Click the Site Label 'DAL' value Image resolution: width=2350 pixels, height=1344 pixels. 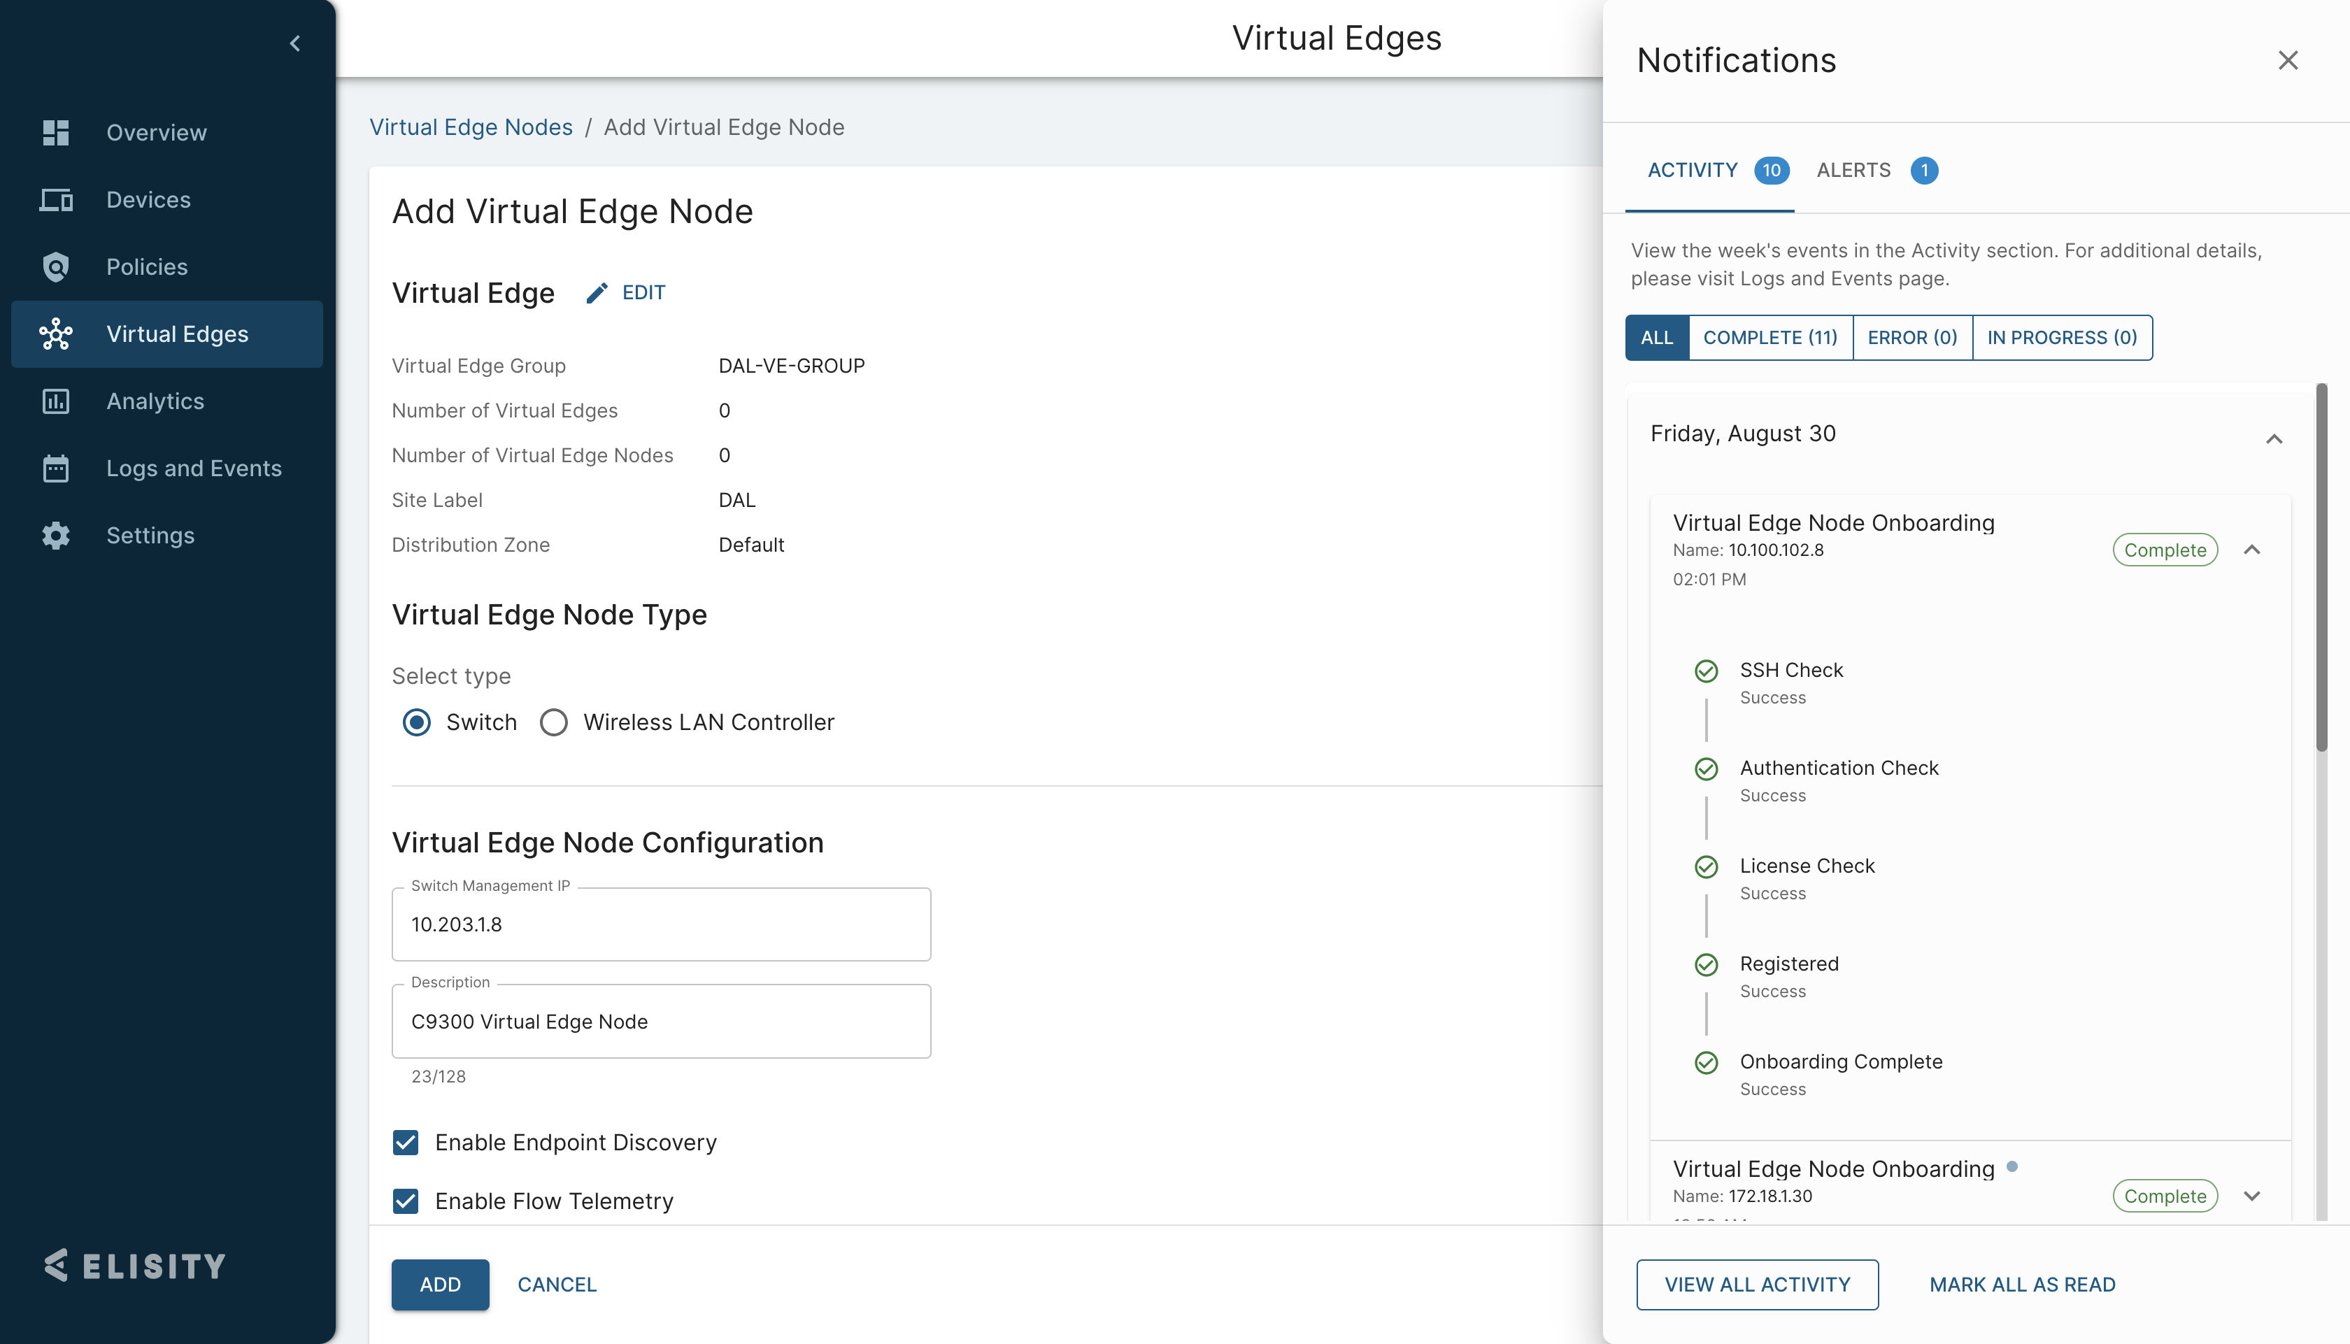(x=736, y=500)
